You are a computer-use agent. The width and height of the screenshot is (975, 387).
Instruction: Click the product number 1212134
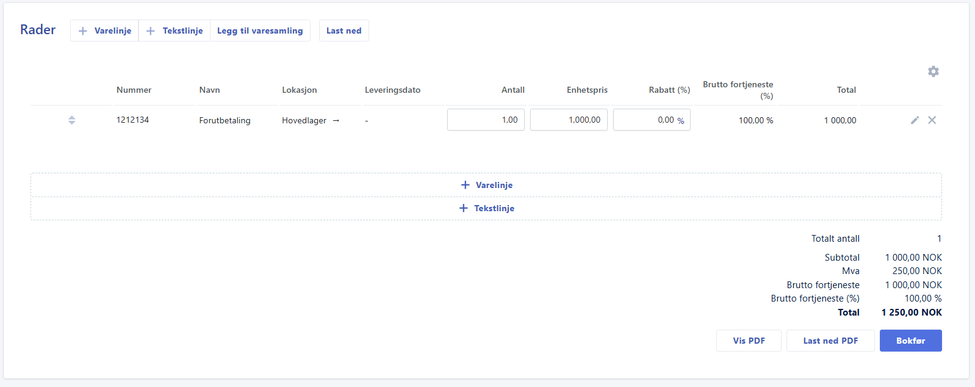coord(132,120)
